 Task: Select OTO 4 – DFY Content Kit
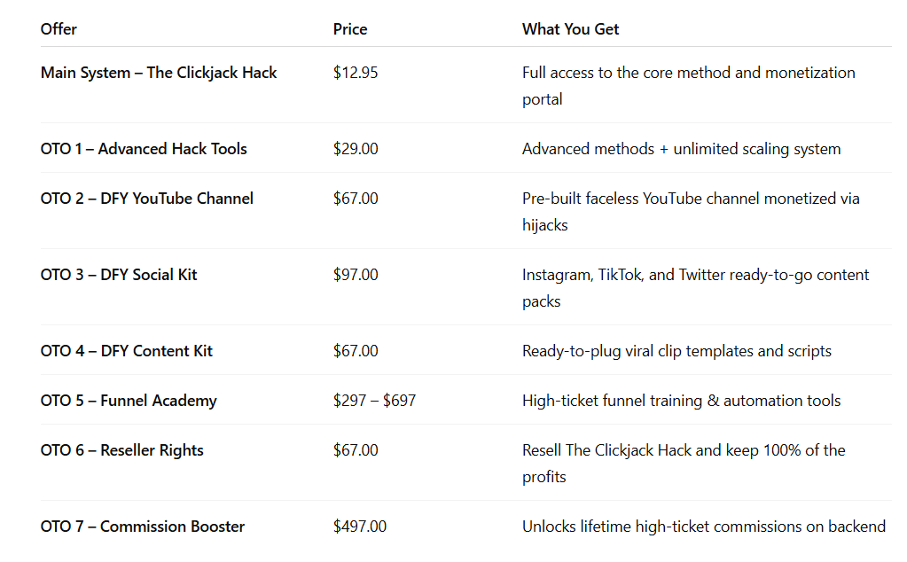point(127,351)
